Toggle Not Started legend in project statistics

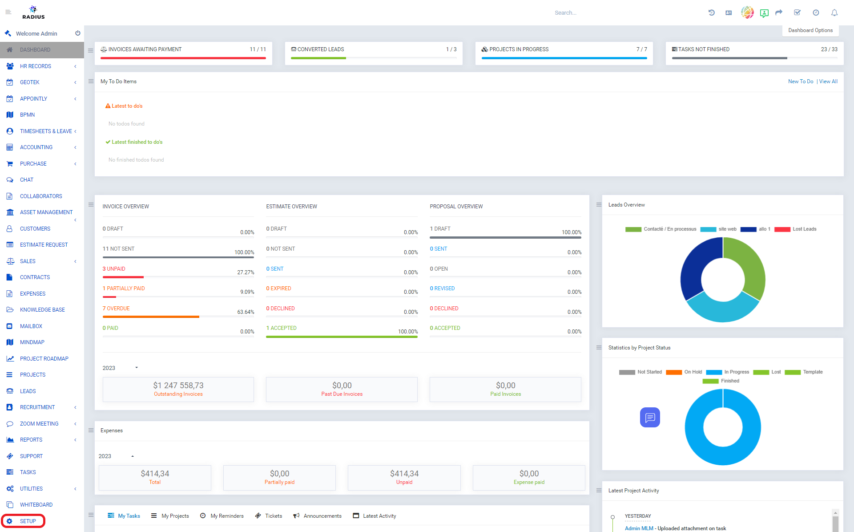pos(640,372)
